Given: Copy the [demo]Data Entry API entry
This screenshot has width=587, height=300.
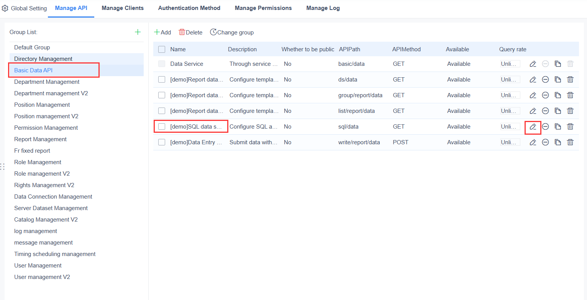Looking at the screenshot, I should tap(558, 142).
